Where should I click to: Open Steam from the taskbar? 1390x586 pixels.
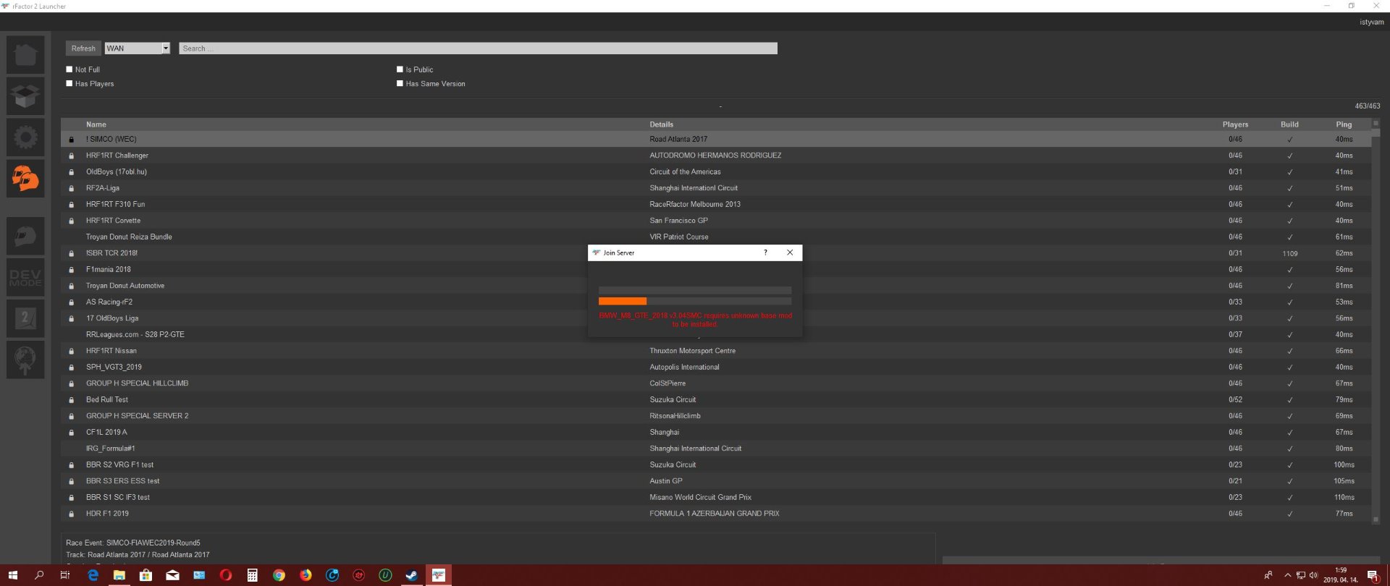pos(411,575)
